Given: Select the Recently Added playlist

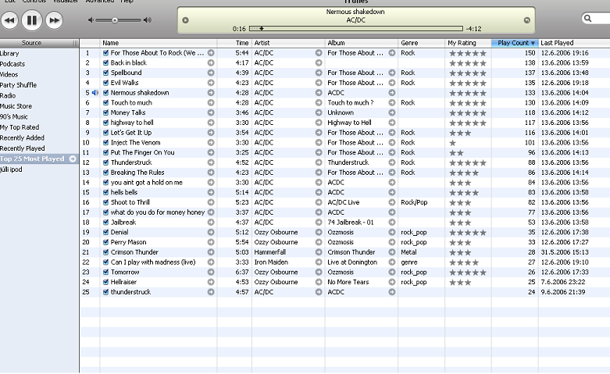Looking at the screenshot, I should tap(22, 137).
